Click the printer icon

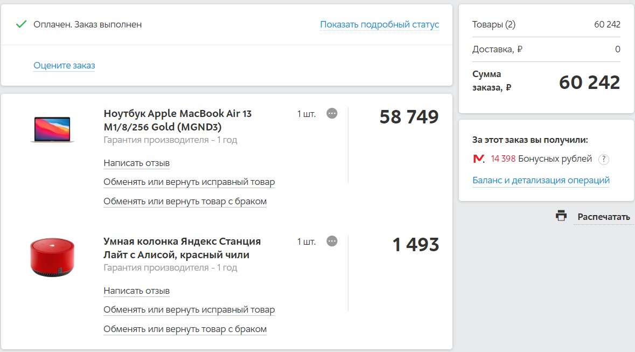point(561,216)
